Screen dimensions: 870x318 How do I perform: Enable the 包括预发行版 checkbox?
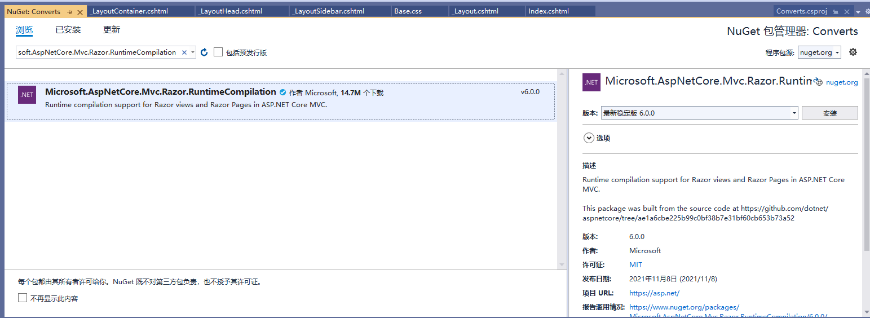tap(218, 52)
